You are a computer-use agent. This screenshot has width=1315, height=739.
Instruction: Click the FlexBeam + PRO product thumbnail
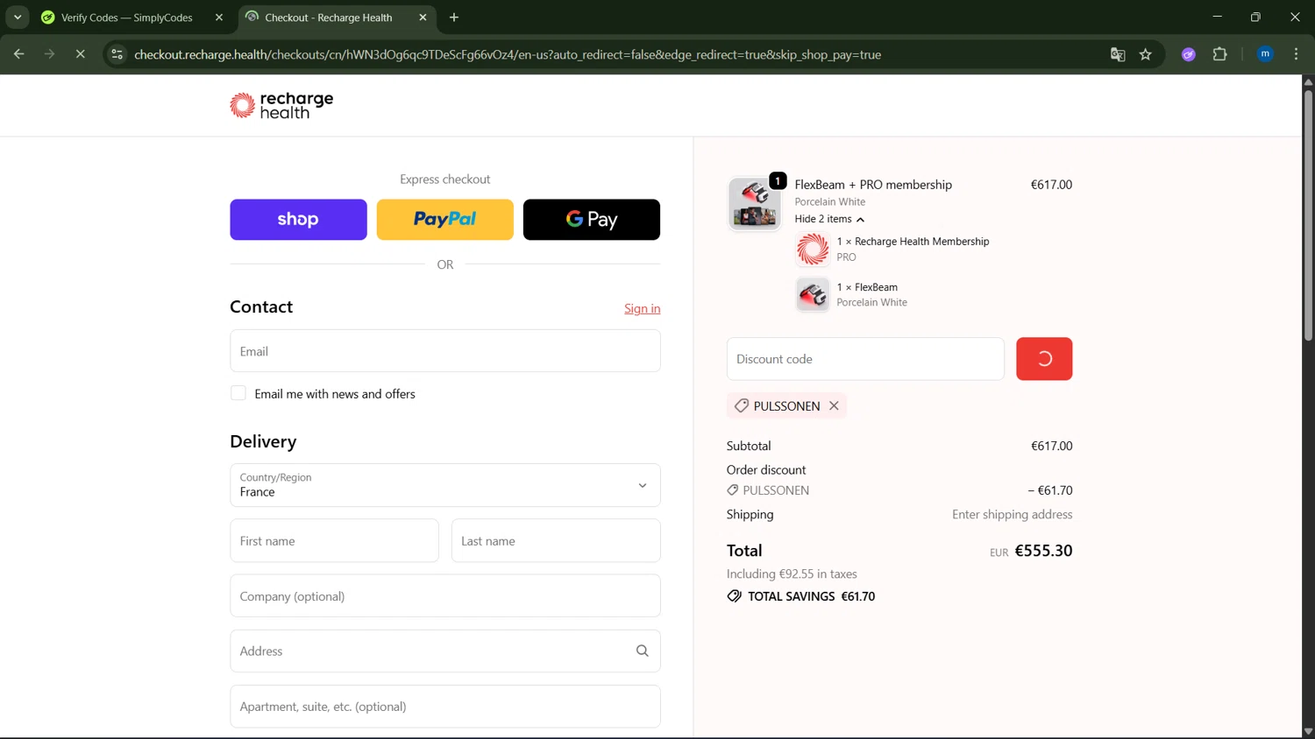(x=754, y=203)
